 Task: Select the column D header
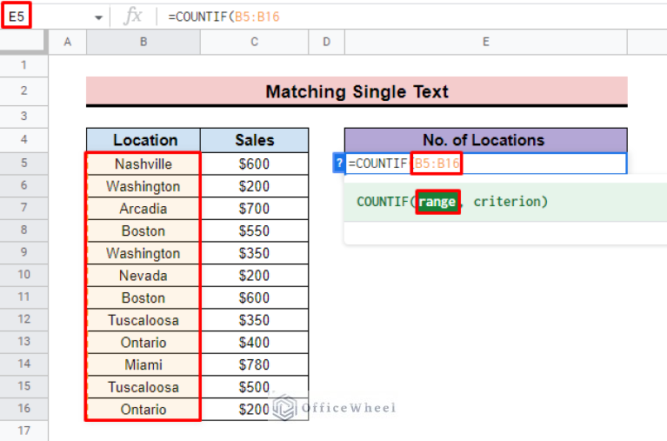pyautogui.click(x=326, y=42)
